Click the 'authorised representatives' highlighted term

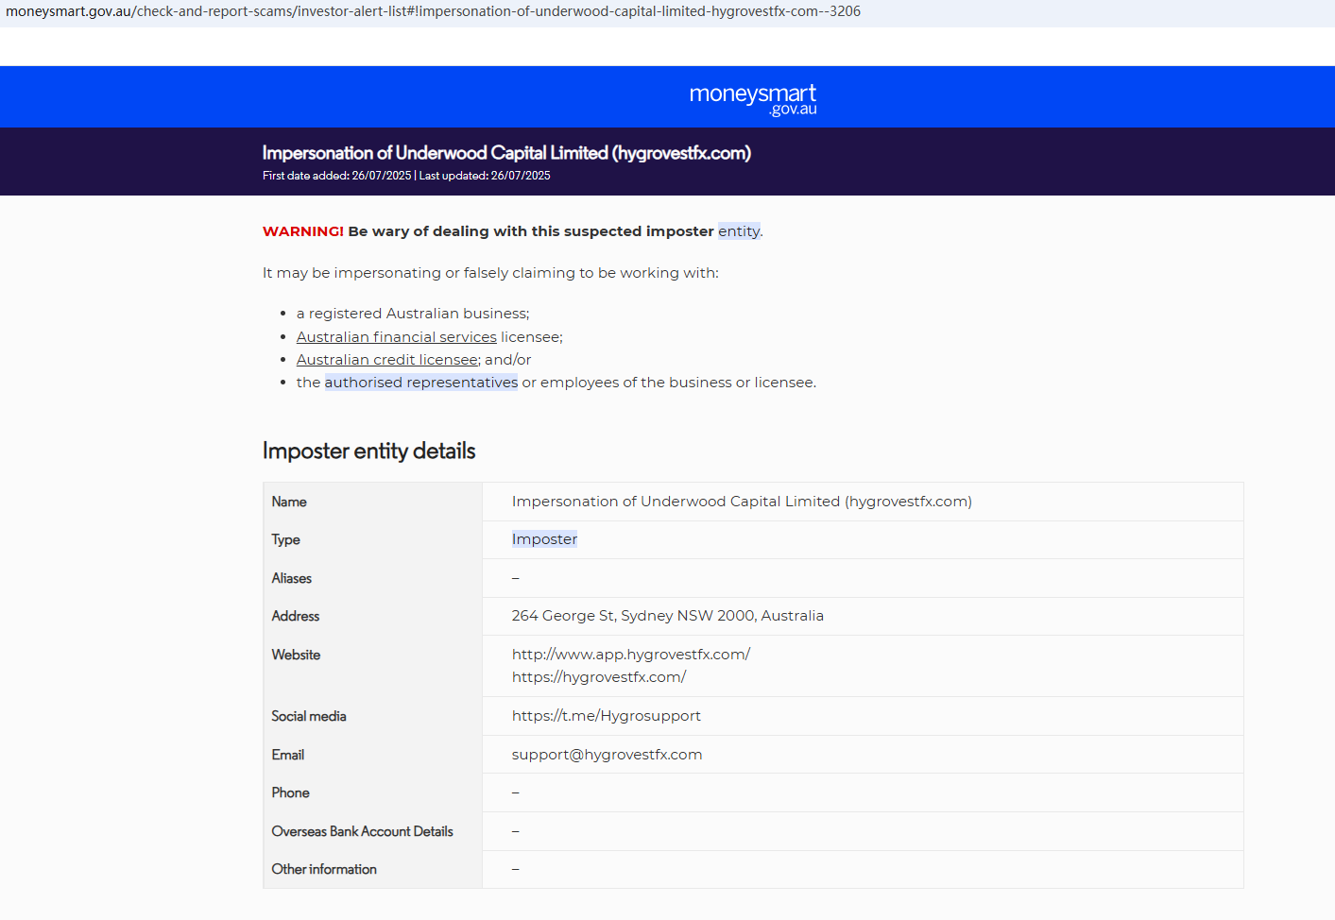421,383
